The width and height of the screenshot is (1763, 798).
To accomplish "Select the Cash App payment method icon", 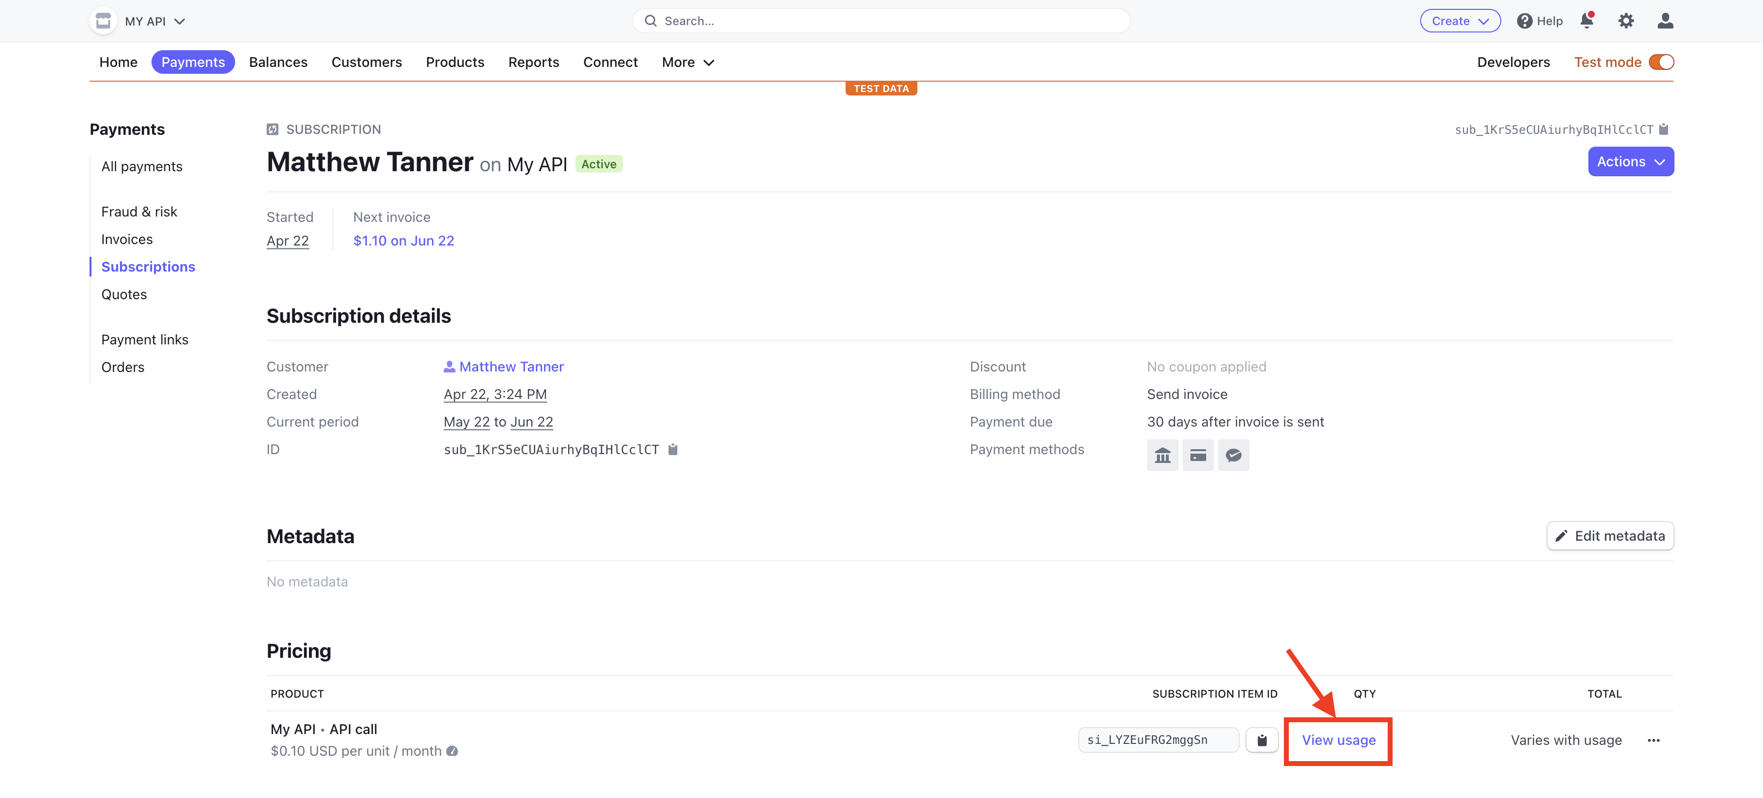I will (x=1234, y=455).
